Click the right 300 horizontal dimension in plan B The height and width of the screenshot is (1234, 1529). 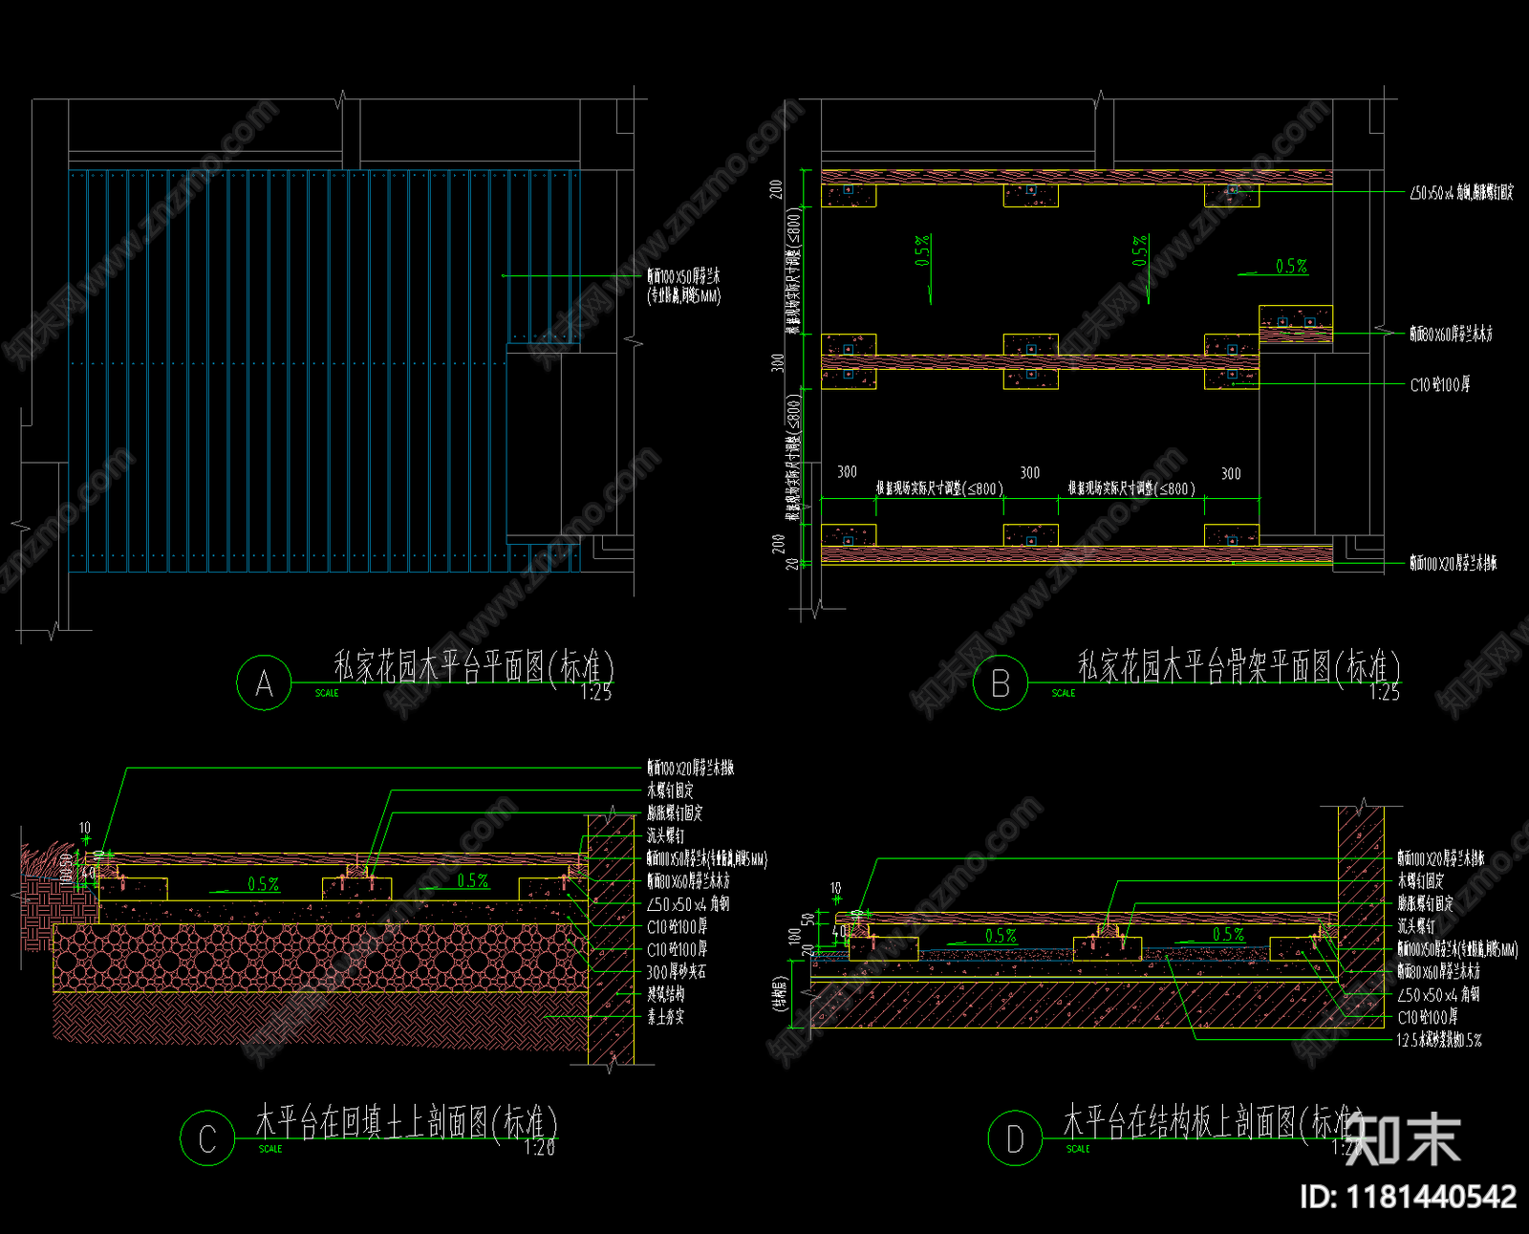(1231, 473)
